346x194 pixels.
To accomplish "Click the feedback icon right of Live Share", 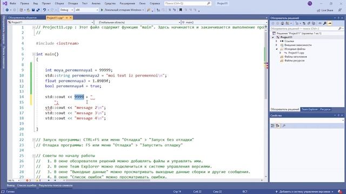I will tap(340, 10).
